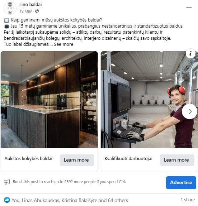Click the megaphone boost icon
Image resolution: width=198 pixels, height=206 pixels.
7,182
